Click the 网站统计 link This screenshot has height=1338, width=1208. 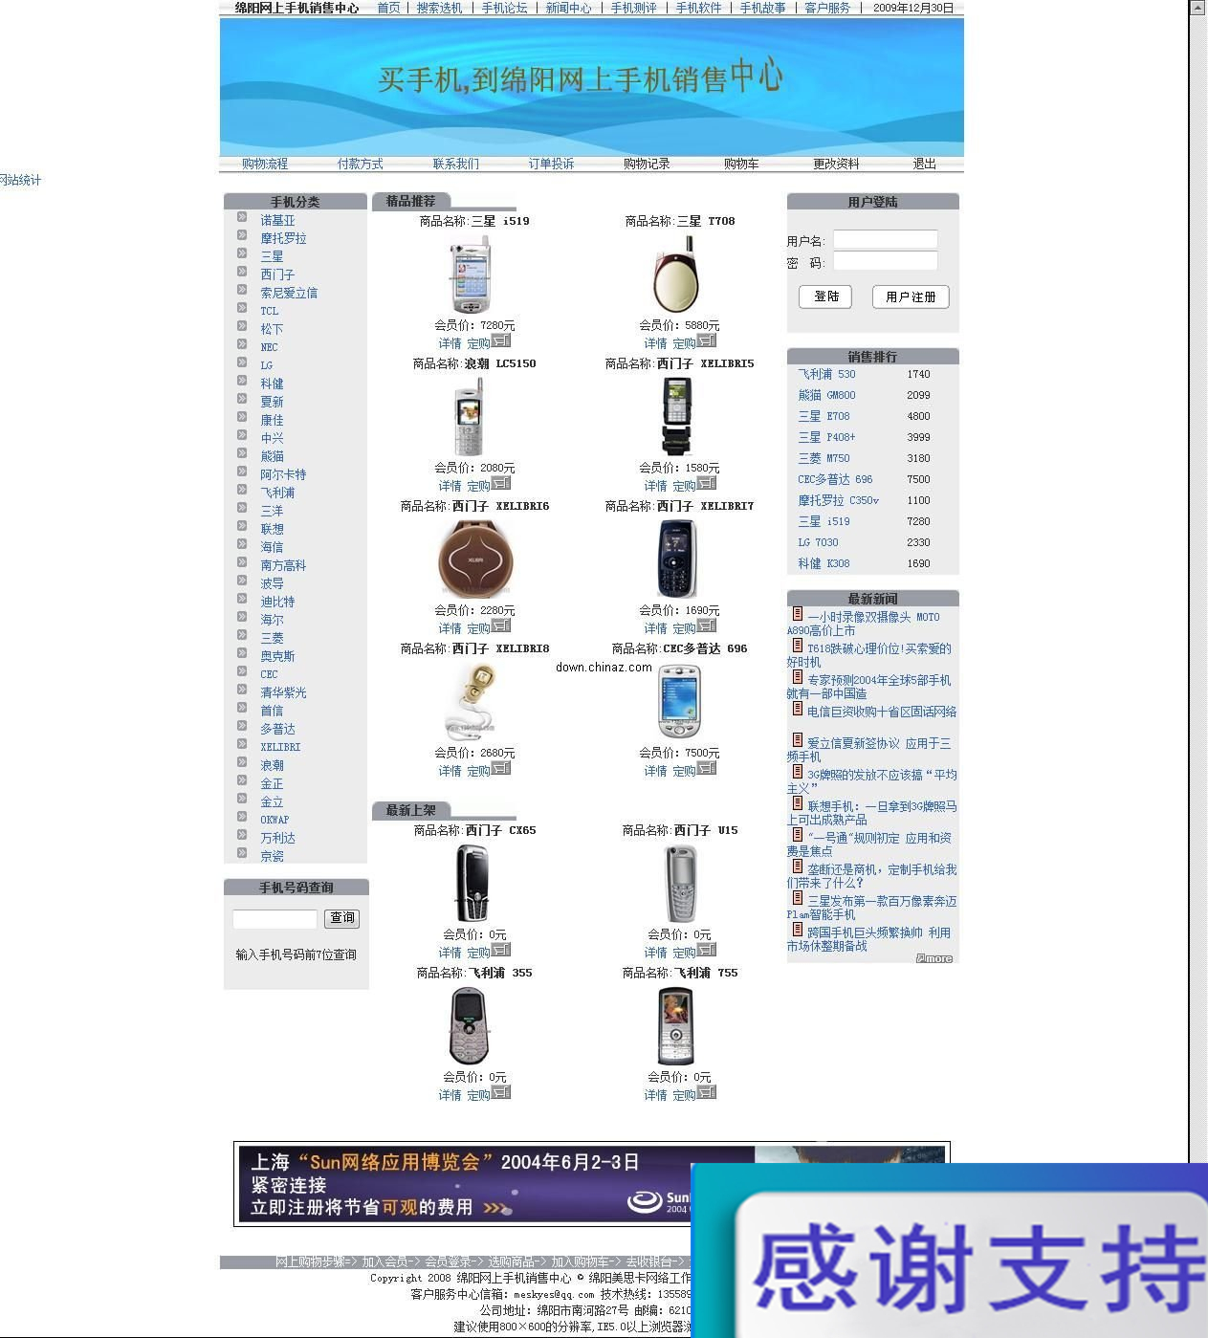point(20,180)
